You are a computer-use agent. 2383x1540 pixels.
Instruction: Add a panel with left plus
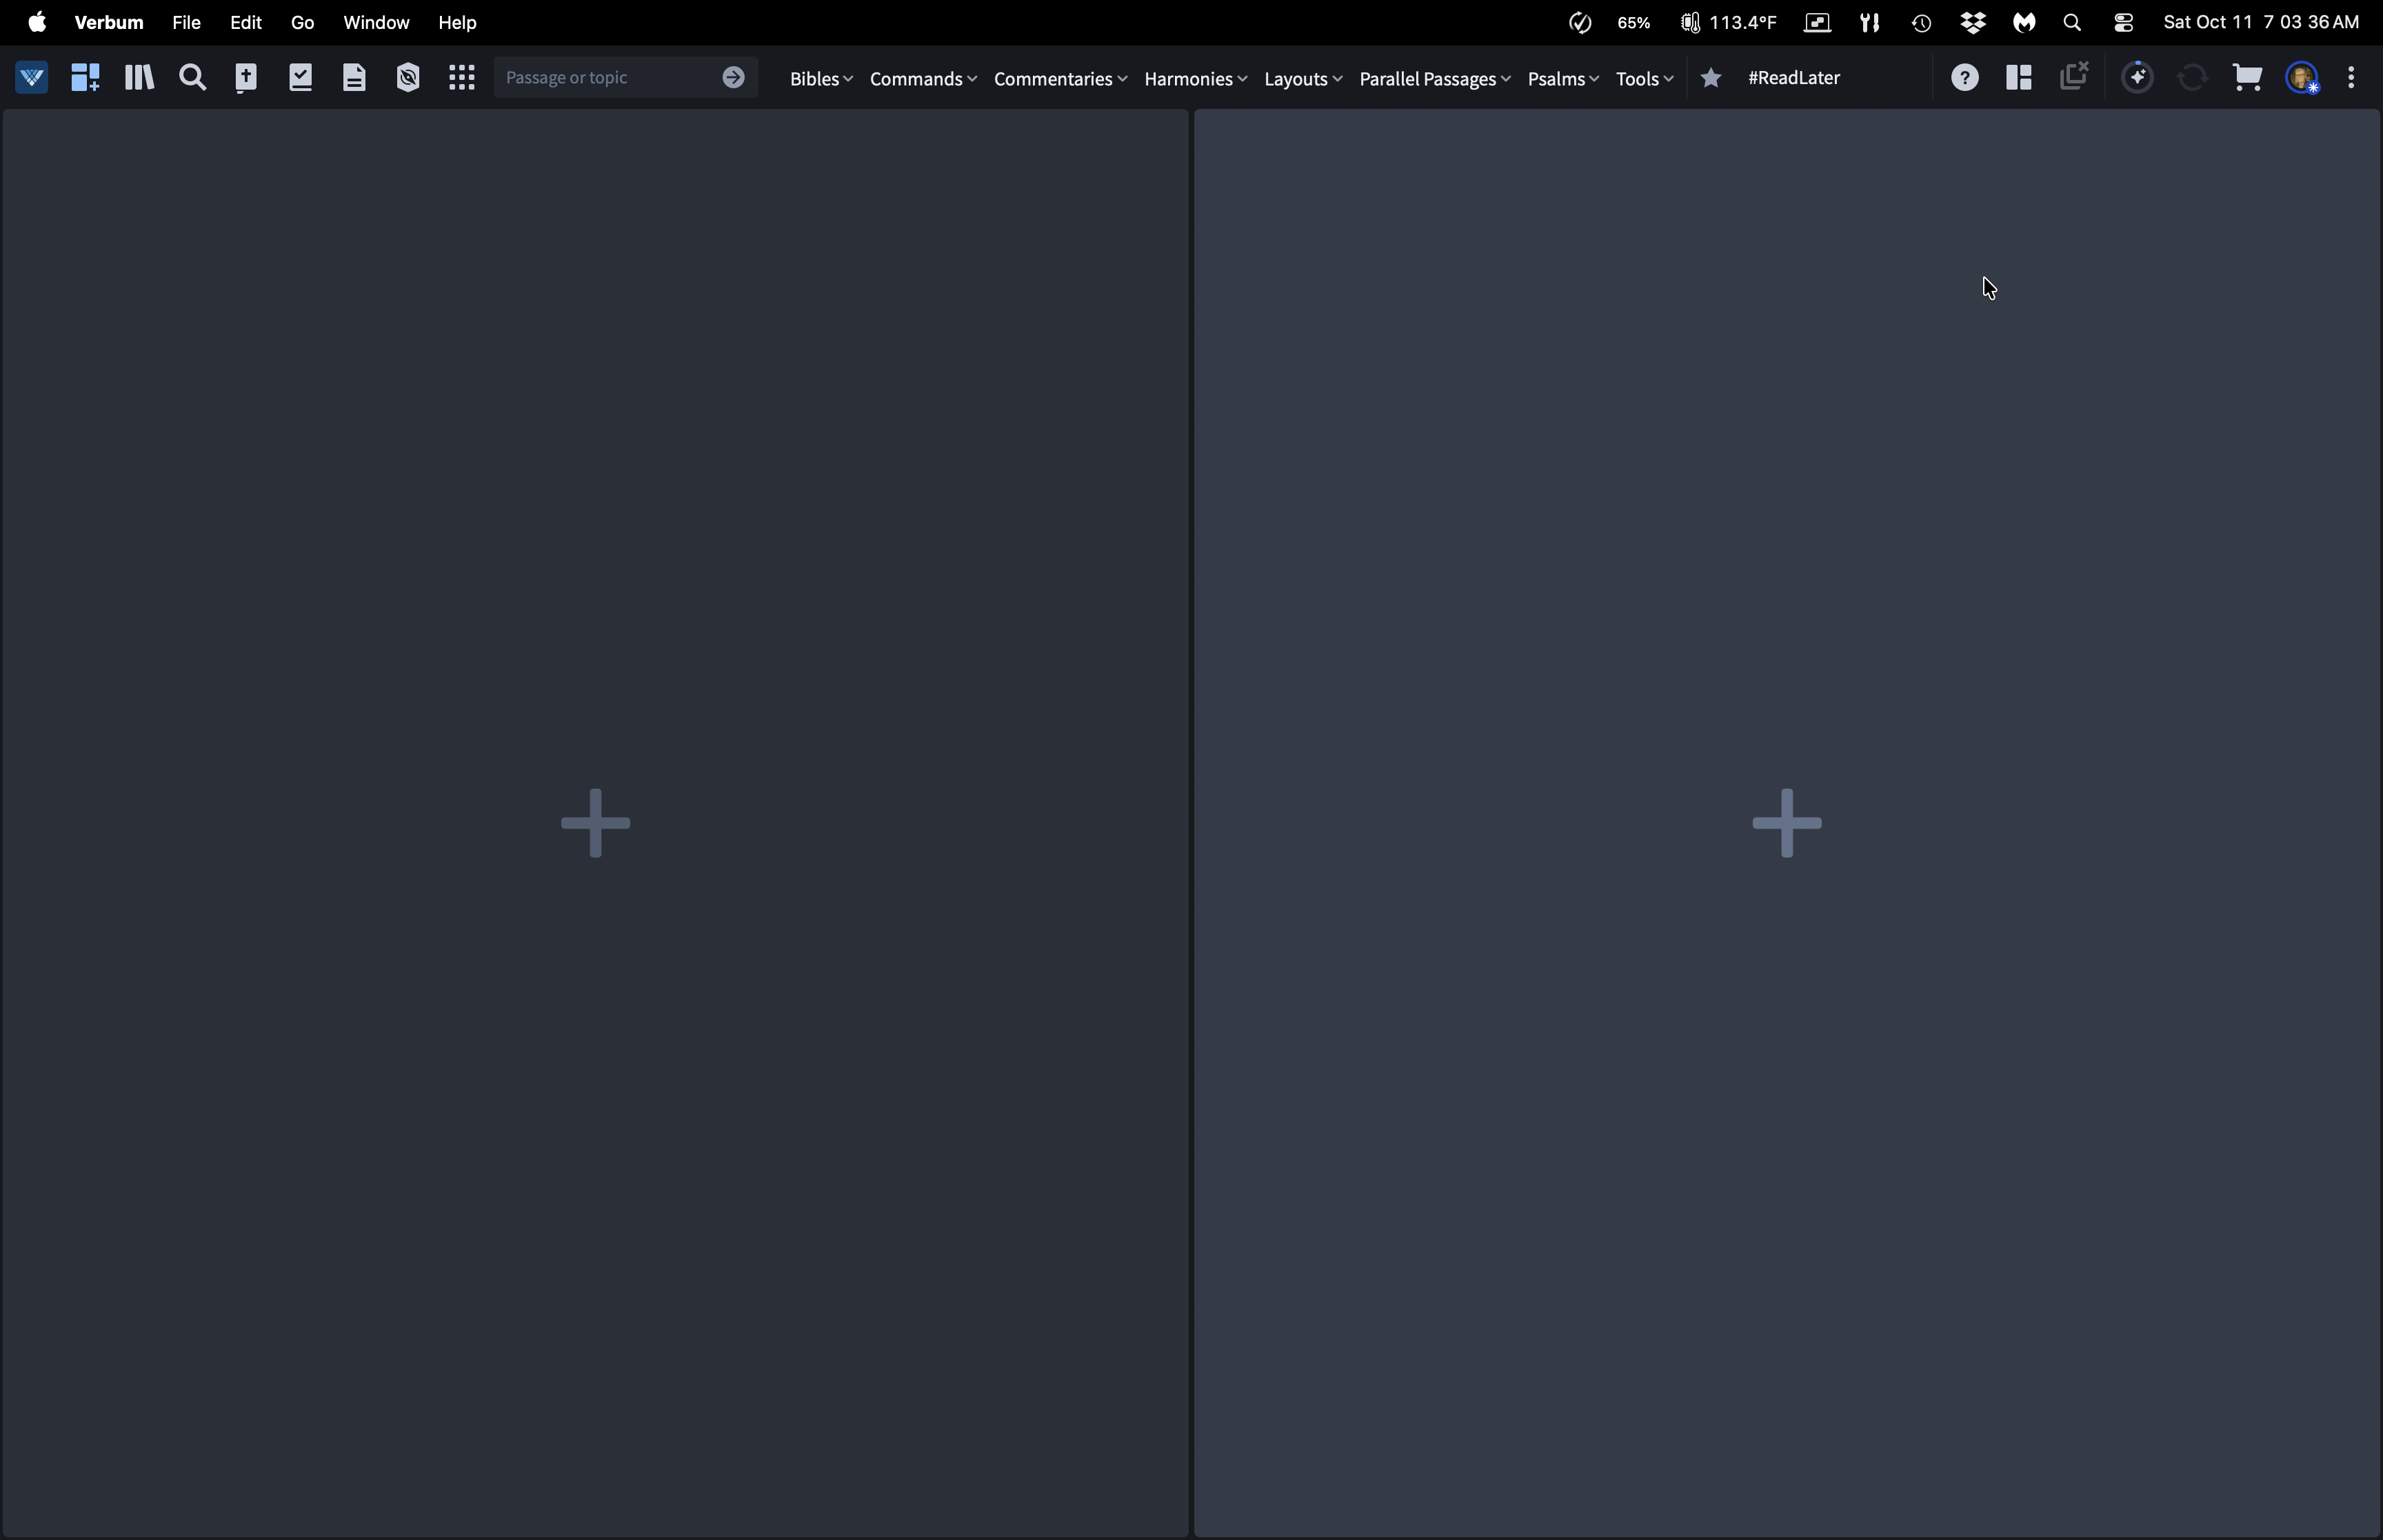point(596,823)
